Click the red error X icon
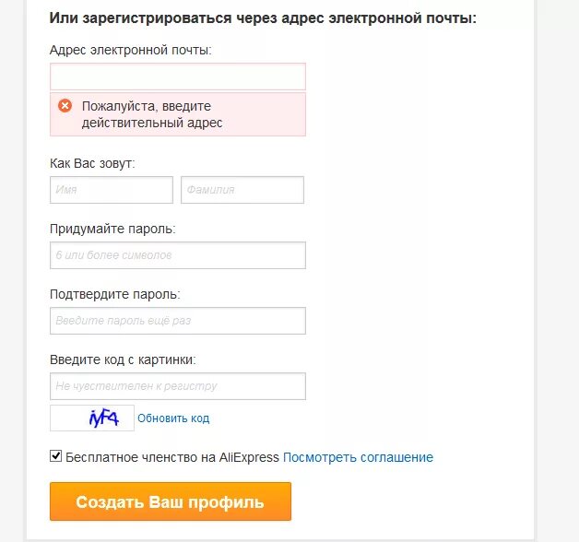Viewport: 579px width, 542px height. click(65, 106)
